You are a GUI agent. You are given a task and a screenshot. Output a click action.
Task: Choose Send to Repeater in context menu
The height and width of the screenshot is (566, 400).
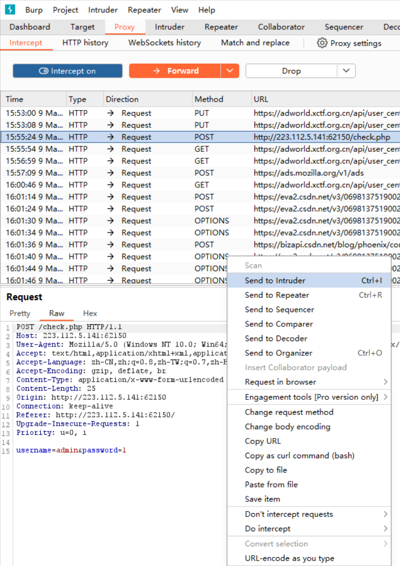tap(309, 295)
